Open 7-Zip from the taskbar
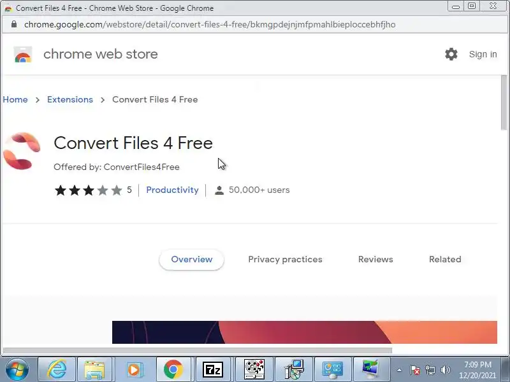 pos(213,369)
